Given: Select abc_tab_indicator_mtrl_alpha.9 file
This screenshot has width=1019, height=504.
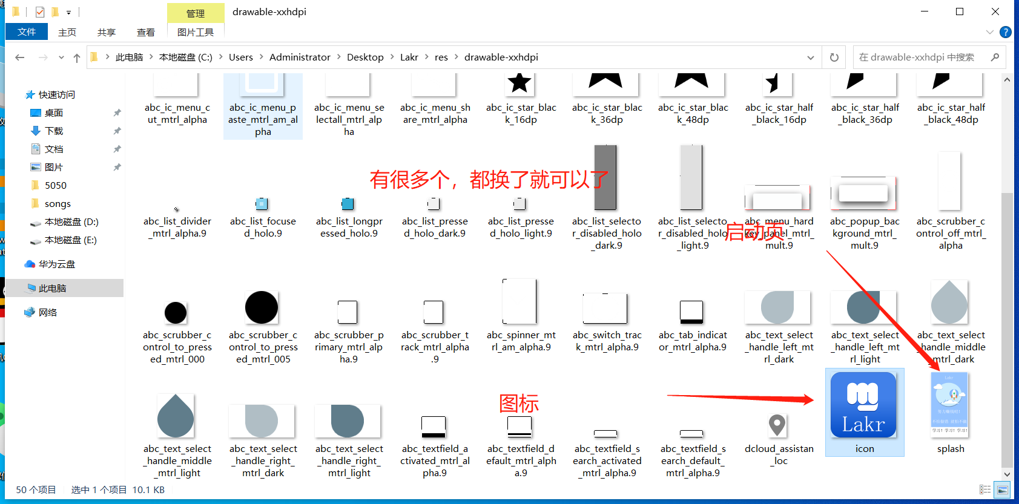Looking at the screenshot, I should coord(693,326).
